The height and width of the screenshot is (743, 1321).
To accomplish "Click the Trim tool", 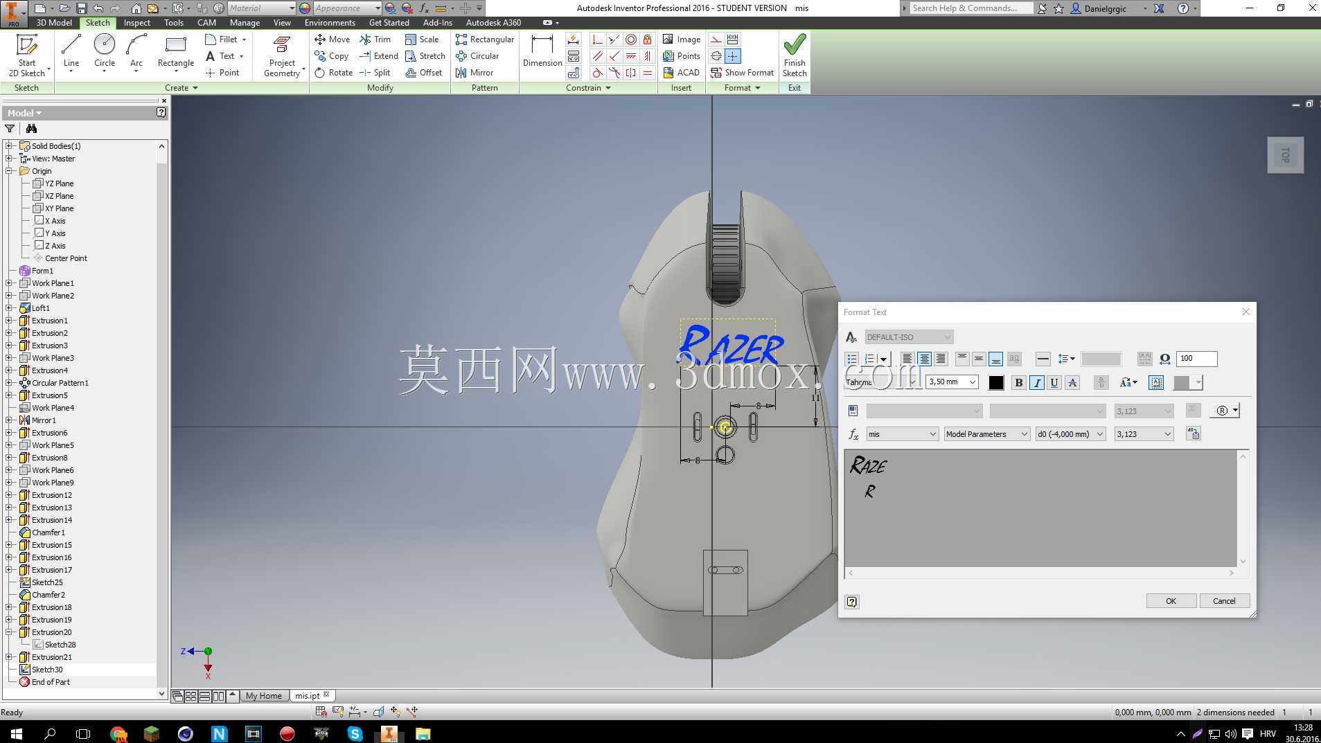I will tap(375, 39).
